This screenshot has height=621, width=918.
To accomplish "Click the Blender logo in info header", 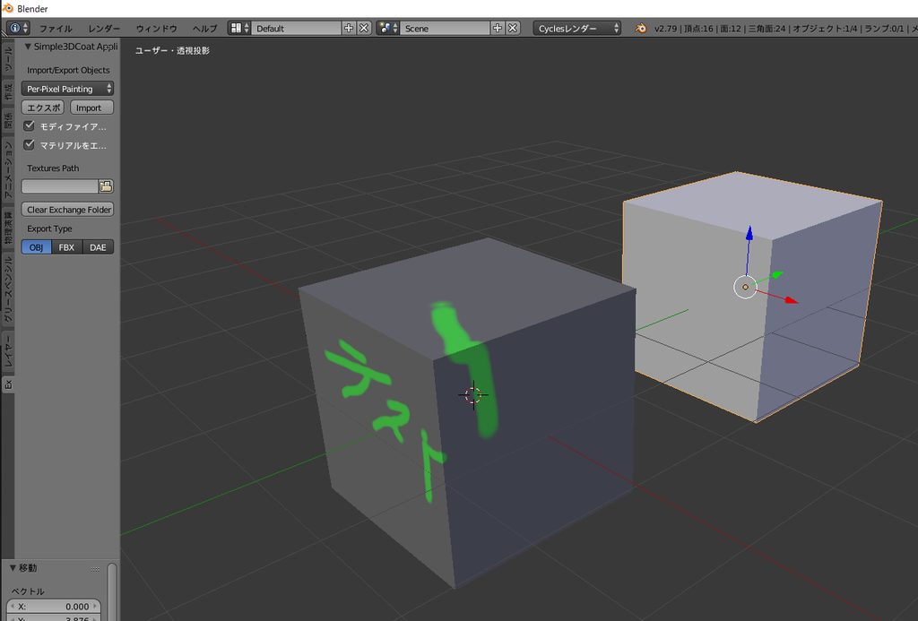I will [641, 28].
